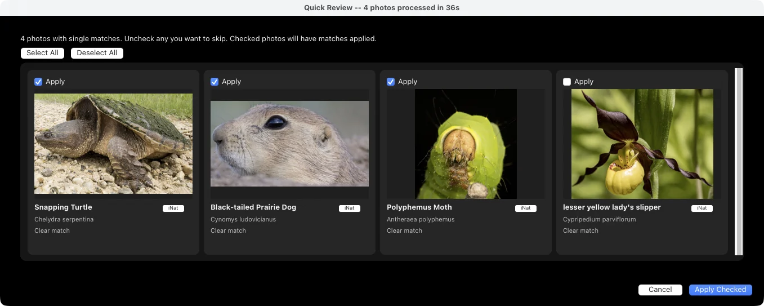Click the Deselect All button
The height and width of the screenshot is (306, 764).
click(x=97, y=53)
